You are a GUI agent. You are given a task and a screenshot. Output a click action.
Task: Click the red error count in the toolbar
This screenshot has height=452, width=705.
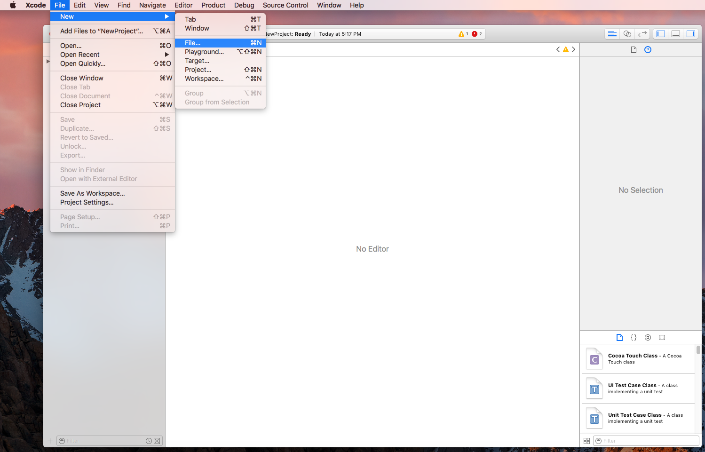[477, 34]
